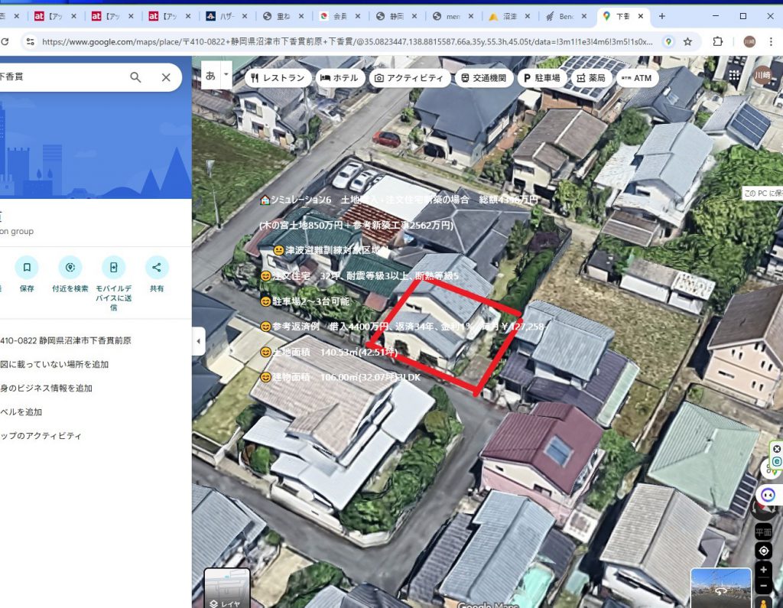Open the dropdown arrow beside あ
Image resolution: width=783 pixels, height=608 pixels.
(226, 75)
